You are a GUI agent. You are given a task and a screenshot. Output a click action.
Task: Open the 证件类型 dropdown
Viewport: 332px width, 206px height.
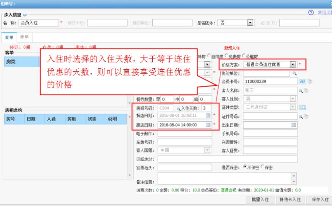pos(293,107)
